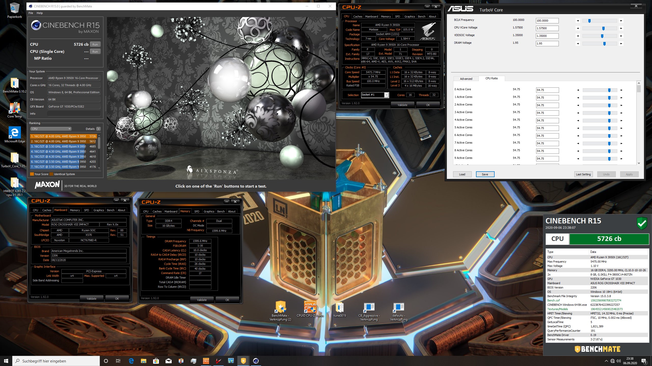Viewport: 652px width, 366px height.
Task: Switch to BenchMate shield taskbar icon
Action: click(x=243, y=361)
